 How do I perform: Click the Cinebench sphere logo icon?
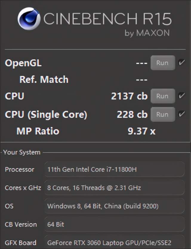click(29, 19)
